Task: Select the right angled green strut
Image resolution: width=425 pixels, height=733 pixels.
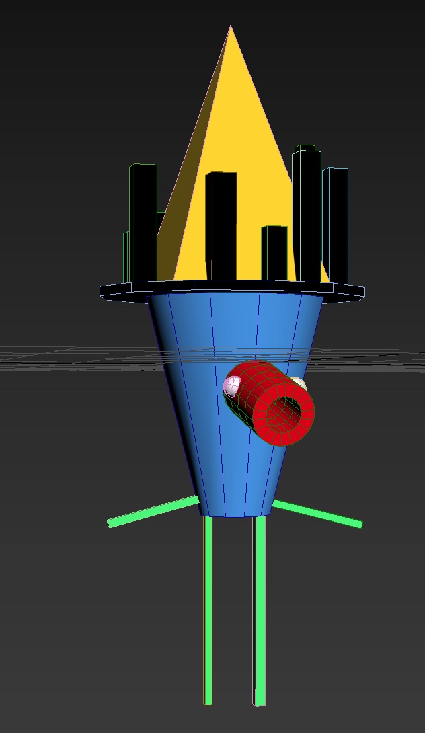Action: (317, 514)
